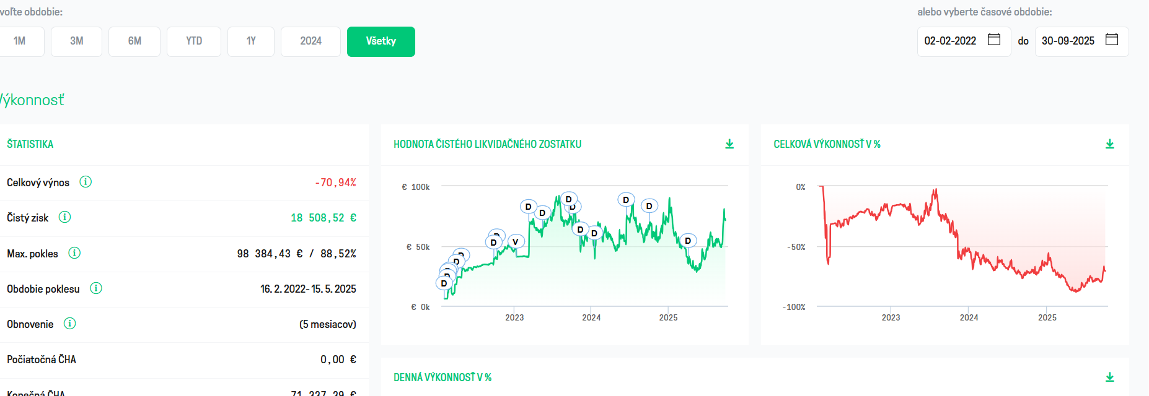
Task: Open info icon next to Obdobie poklesu
Action: (x=96, y=288)
